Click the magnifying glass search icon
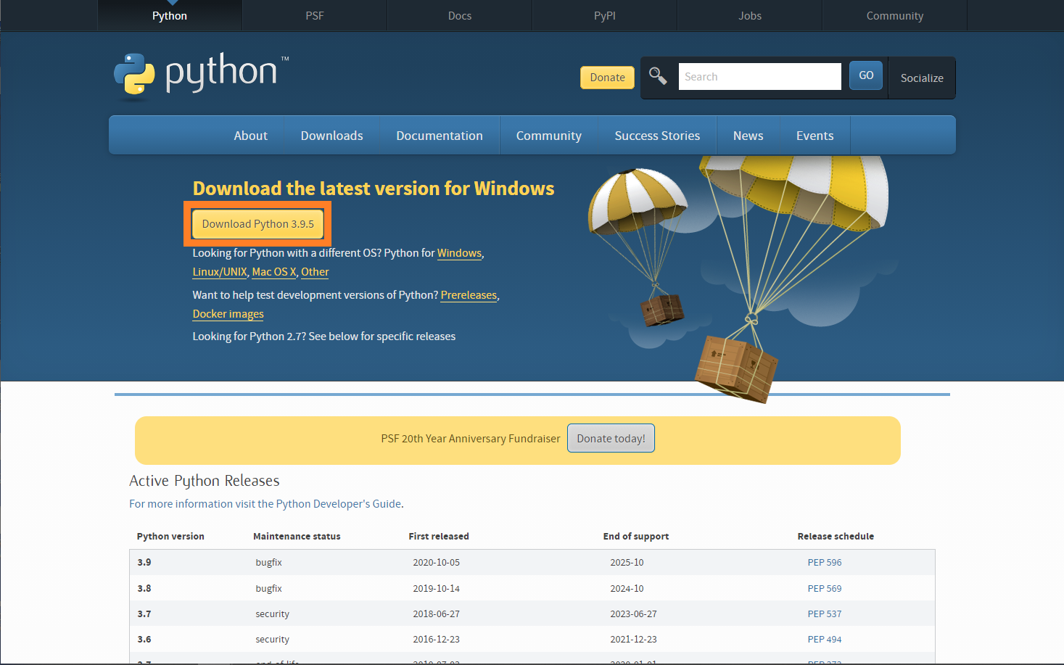The width and height of the screenshot is (1064, 665). coord(658,75)
